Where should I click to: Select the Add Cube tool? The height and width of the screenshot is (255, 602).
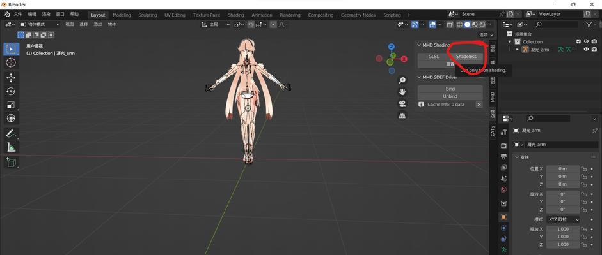[x=11, y=162]
